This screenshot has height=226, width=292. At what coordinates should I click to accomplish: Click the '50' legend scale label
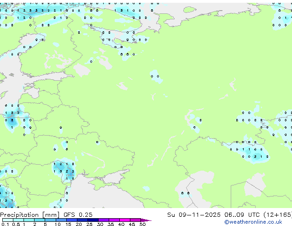pyautogui.click(x=142, y=224)
